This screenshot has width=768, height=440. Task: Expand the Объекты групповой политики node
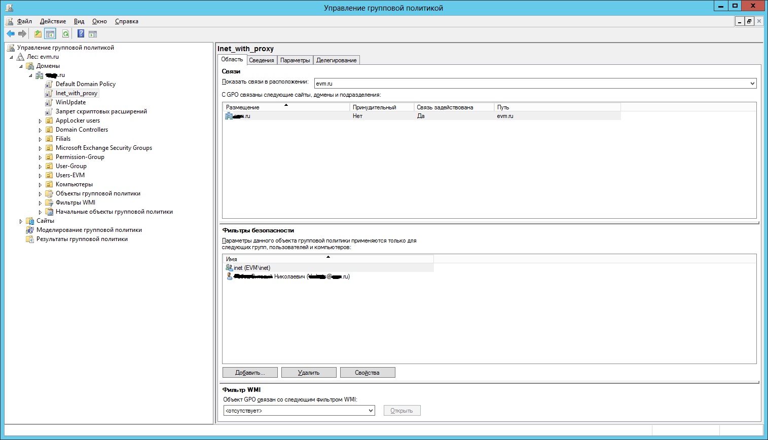[40, 194]
